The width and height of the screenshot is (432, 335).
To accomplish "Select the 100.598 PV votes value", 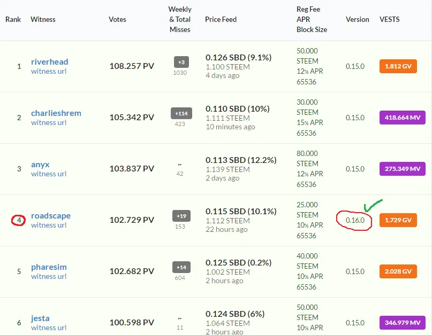I will click(x=132, y=322).
